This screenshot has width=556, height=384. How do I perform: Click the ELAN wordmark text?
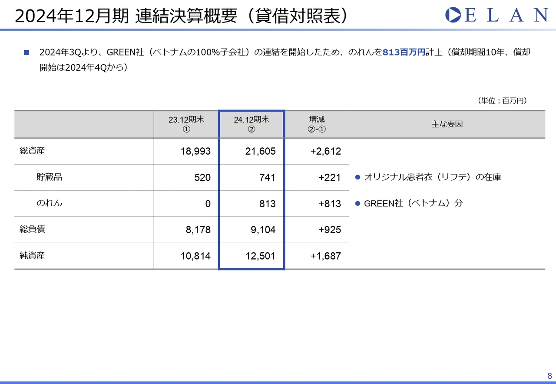pyautogui.click(x=506, y=15)
